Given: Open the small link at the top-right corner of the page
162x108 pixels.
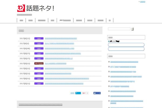Looking at the screenshot, I should pyautogui.click(x=143, y=2).
